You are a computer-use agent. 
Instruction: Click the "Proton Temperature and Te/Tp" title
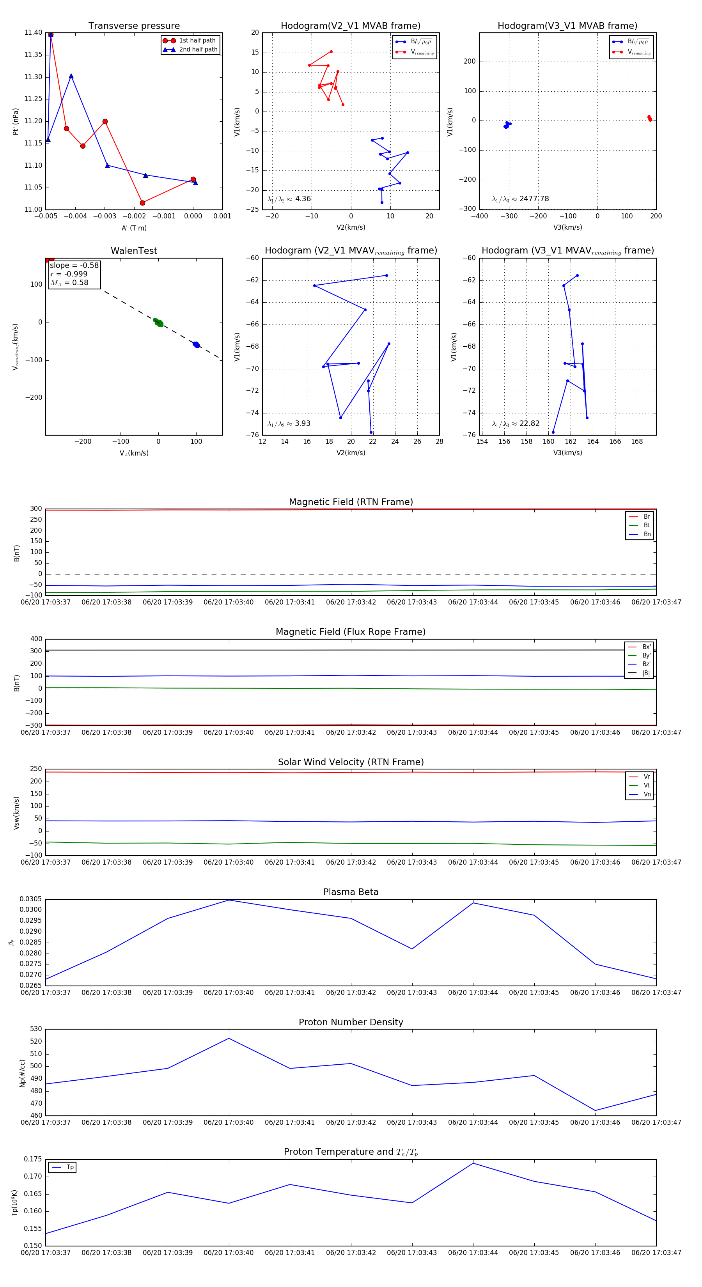tap(351, 1152)
